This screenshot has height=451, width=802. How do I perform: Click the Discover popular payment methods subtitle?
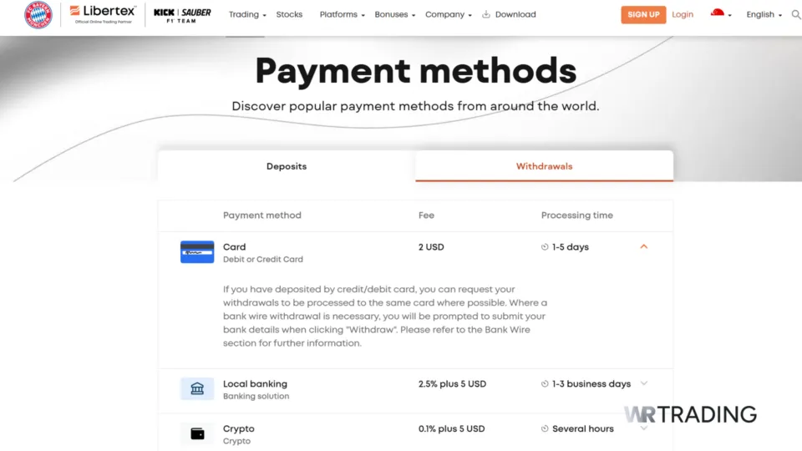click(x=415, y=106)
